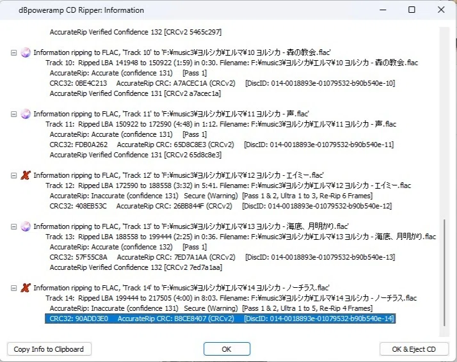Select 'Information ripping to FLAC, Track 10' header row

tap(182, 52)
